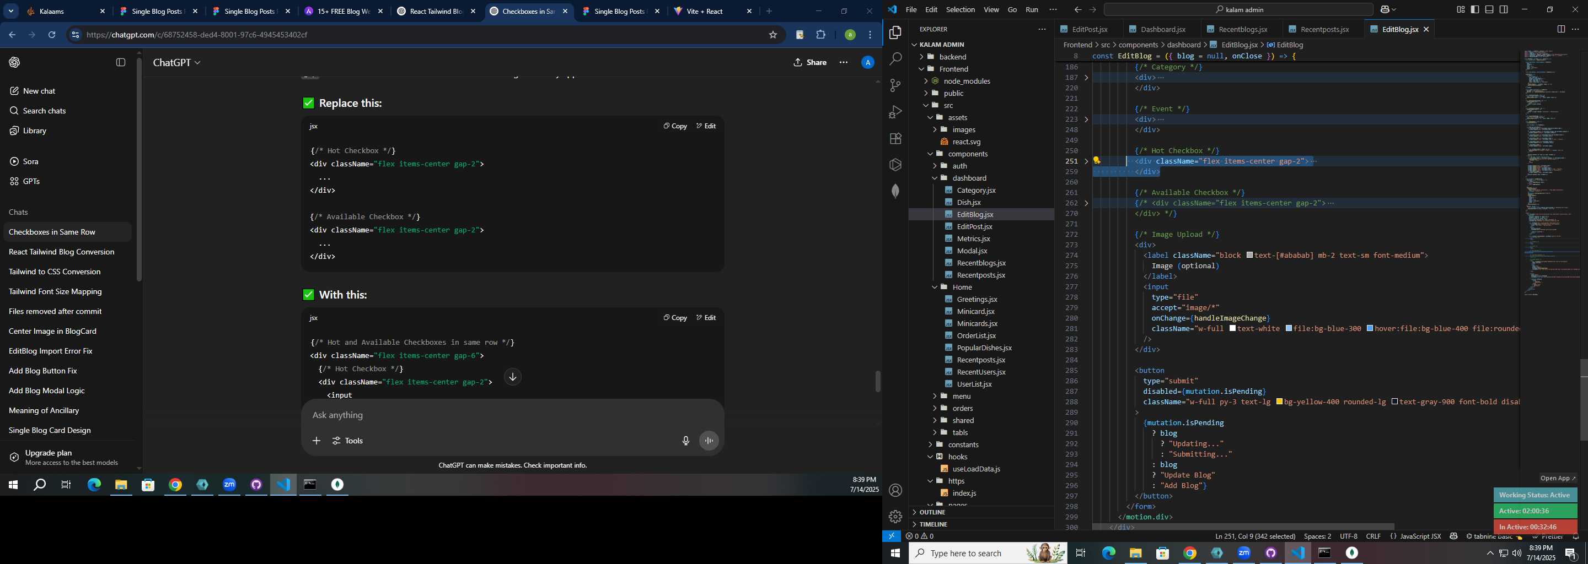Open Accounts icon in VS Code activity bar
The height and width of the screenshot is (564, 1588).
pyautogui.click(x=895, y=490)
